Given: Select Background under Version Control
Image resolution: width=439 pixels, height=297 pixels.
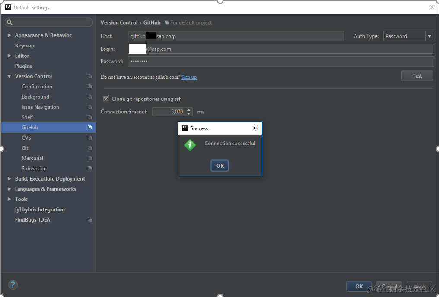Looking at the screenshot, I should coord(35,97).
